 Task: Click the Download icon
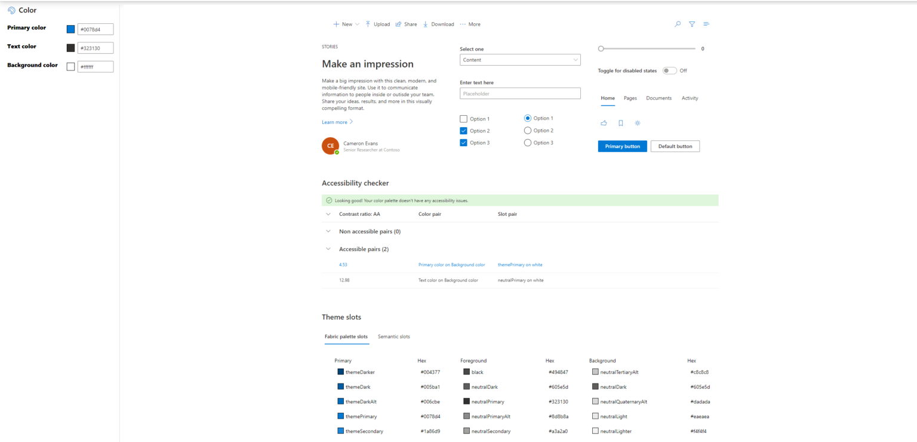click(x=426, y=24)
